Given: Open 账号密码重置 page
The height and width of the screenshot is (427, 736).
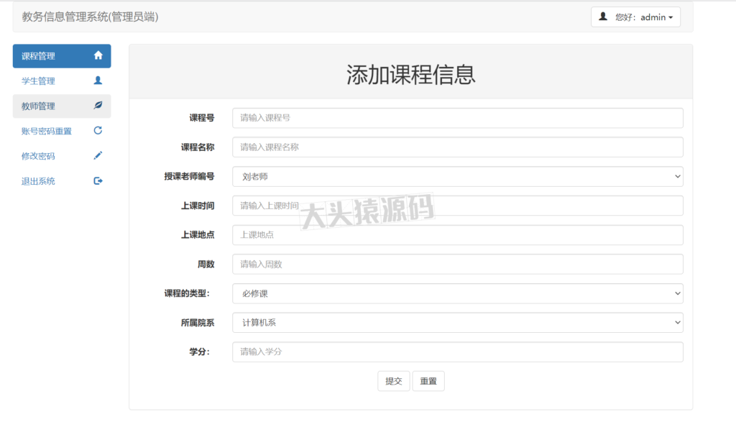Looking at the screenshot, I should pos(62,131).
